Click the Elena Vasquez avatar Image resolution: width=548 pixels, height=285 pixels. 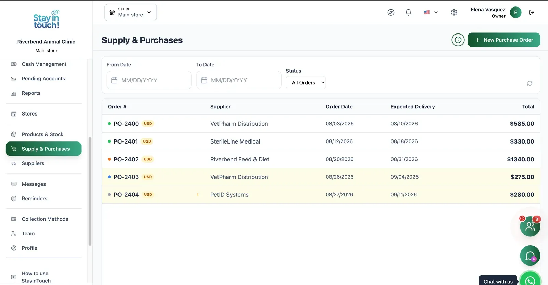click(515, 12)
